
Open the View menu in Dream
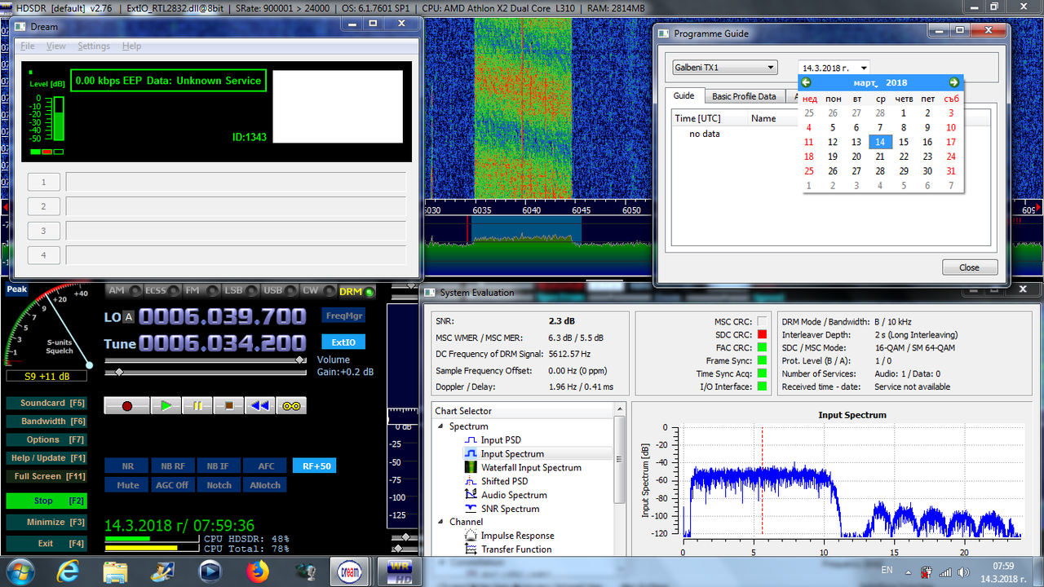[x=56, y=46]
